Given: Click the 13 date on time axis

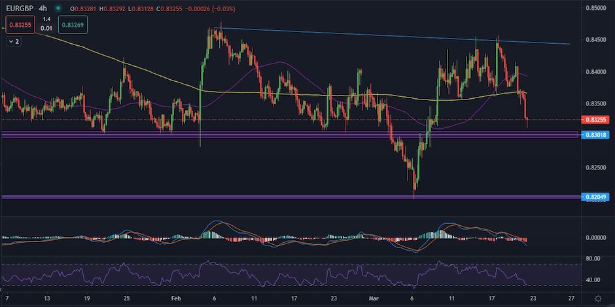Looking at the screenshot, I should click(x=48, y=298).
